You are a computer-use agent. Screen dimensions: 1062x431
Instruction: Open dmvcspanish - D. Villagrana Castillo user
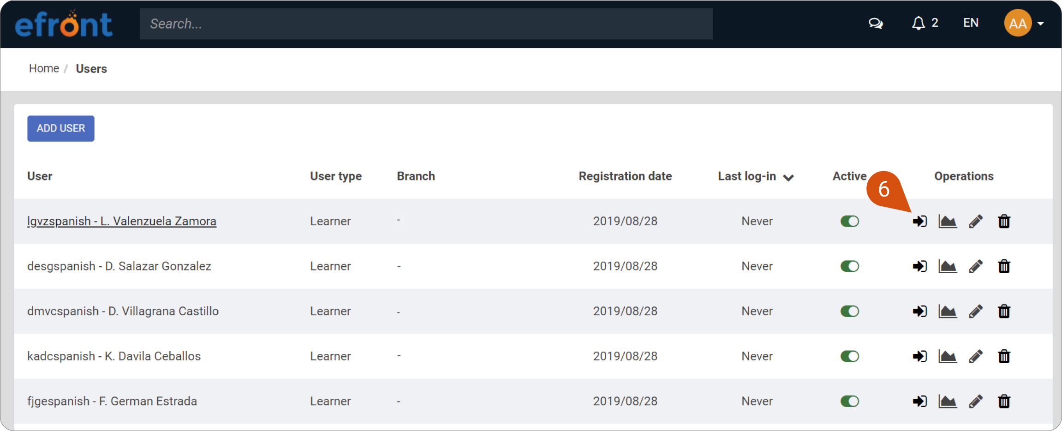pyautogui.click(x=123, y=311)
